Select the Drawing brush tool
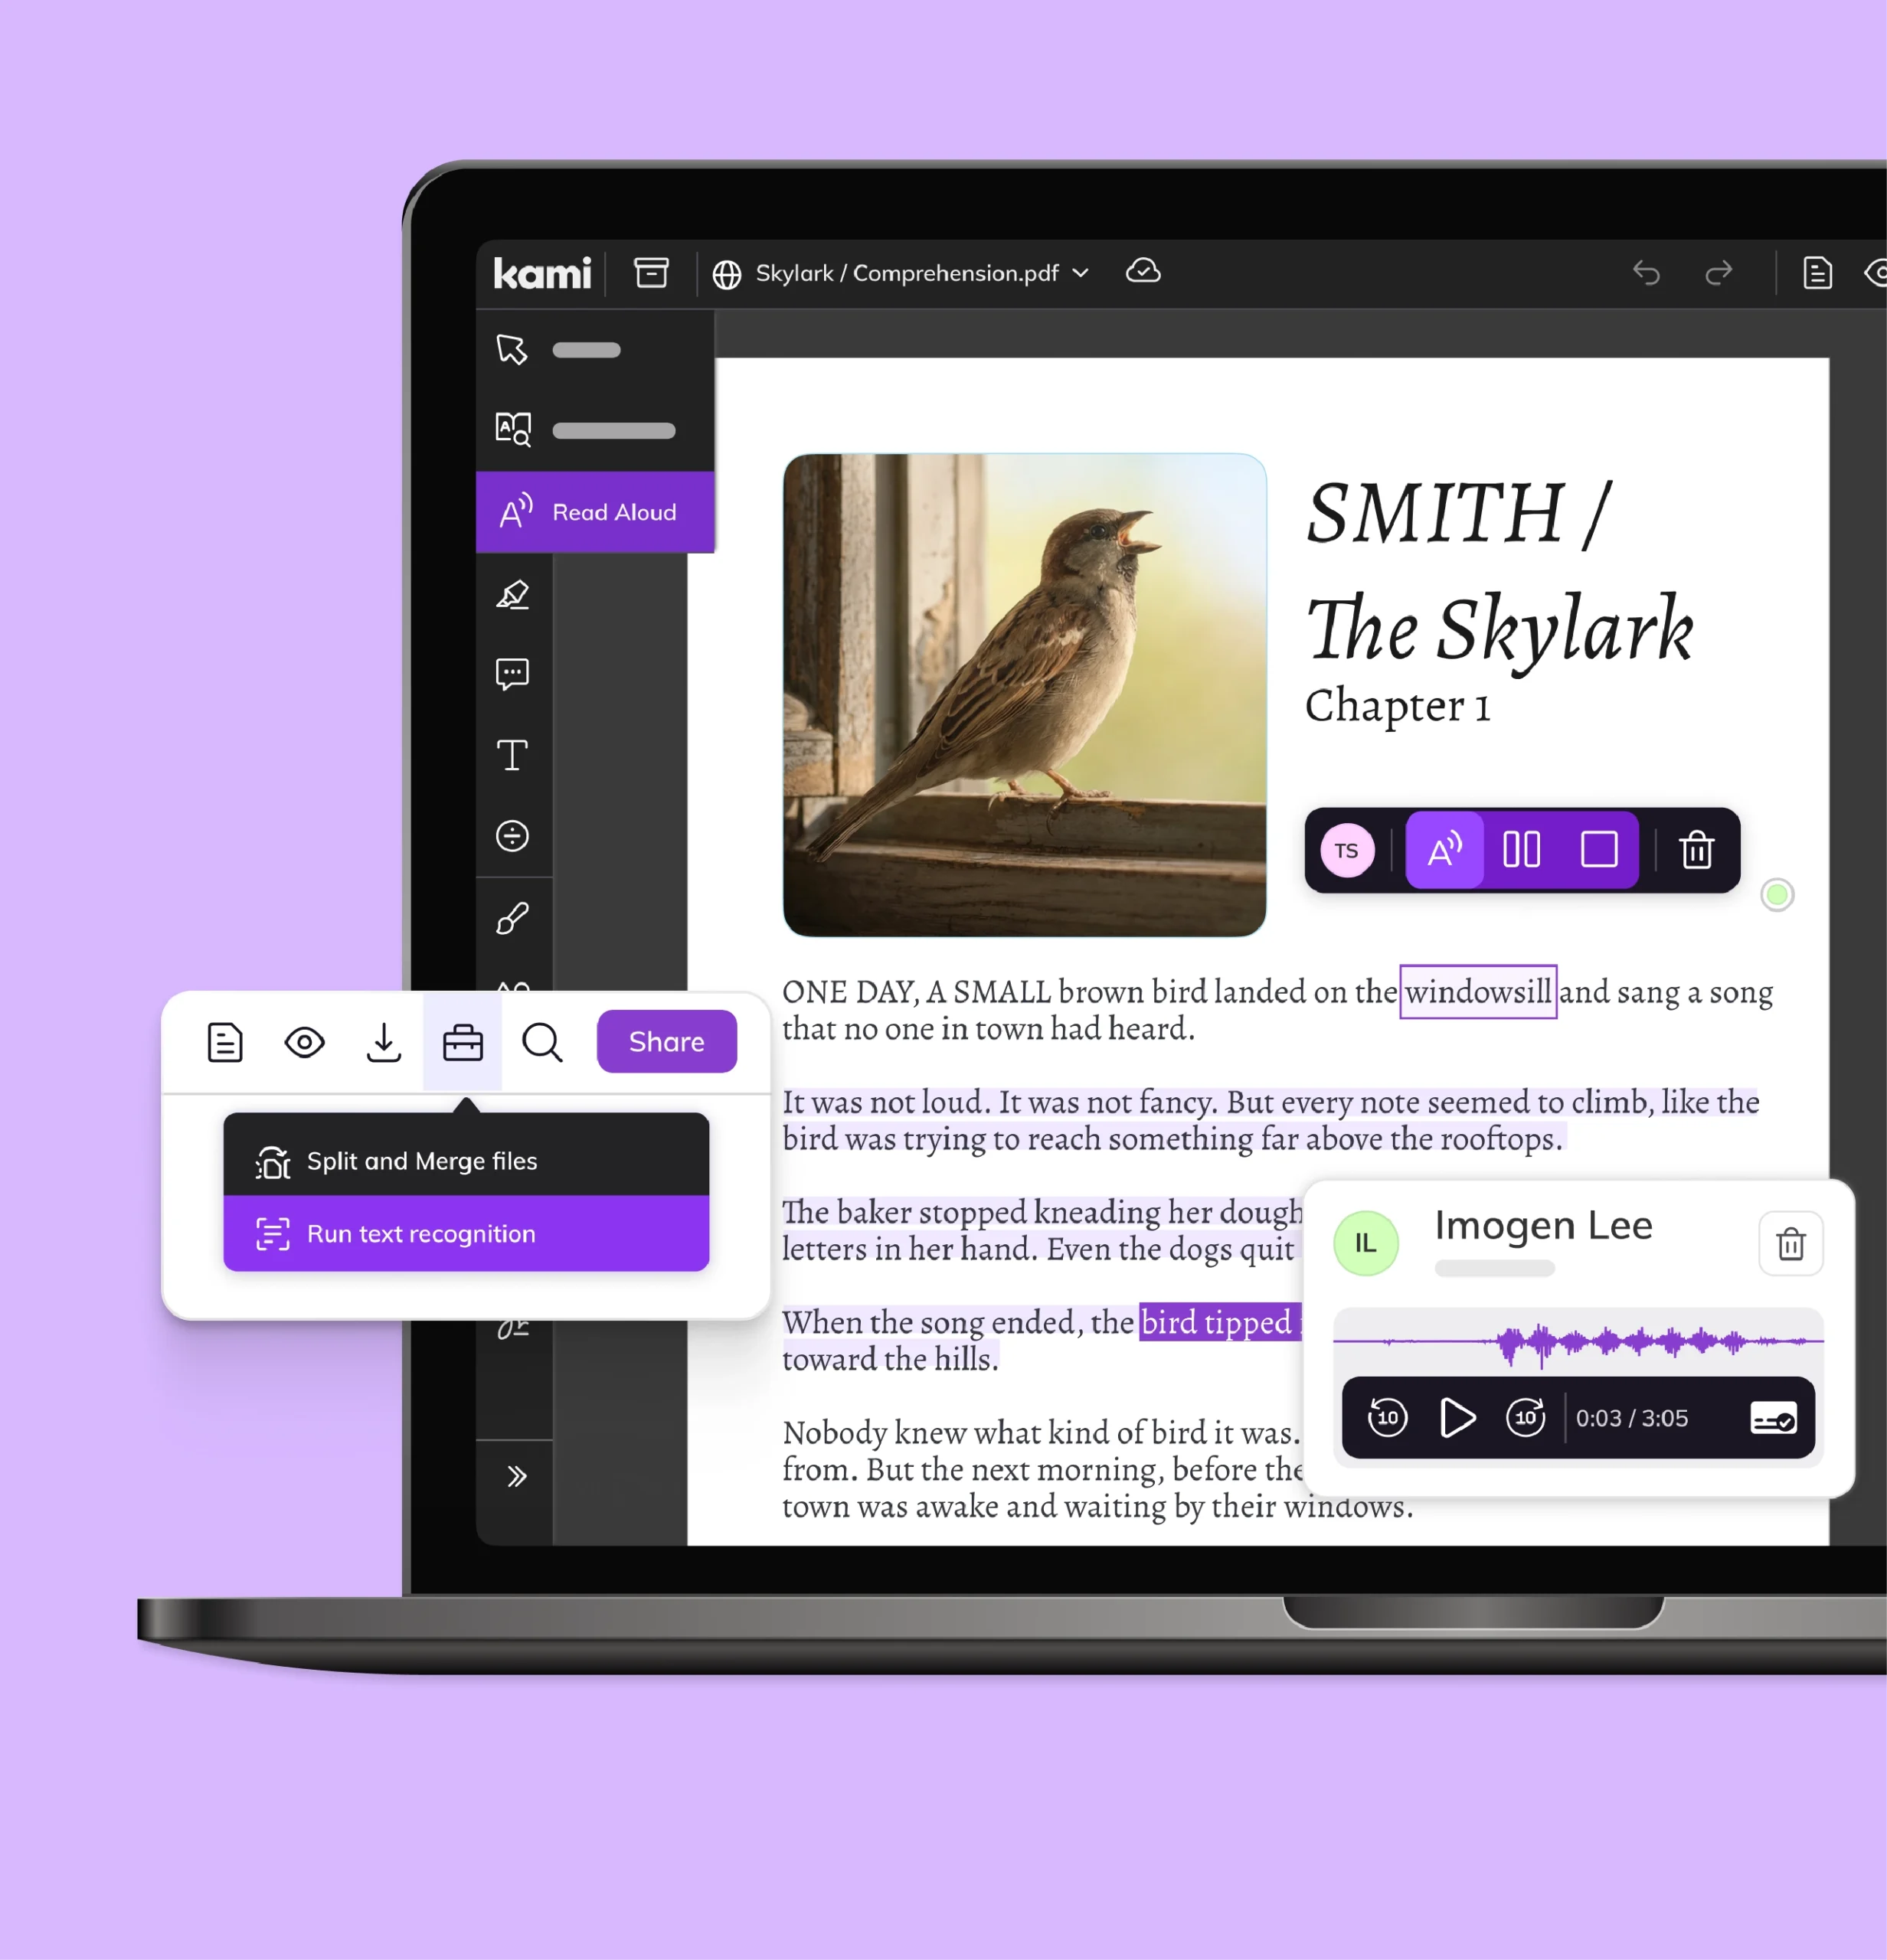 [x=513, y=918]
